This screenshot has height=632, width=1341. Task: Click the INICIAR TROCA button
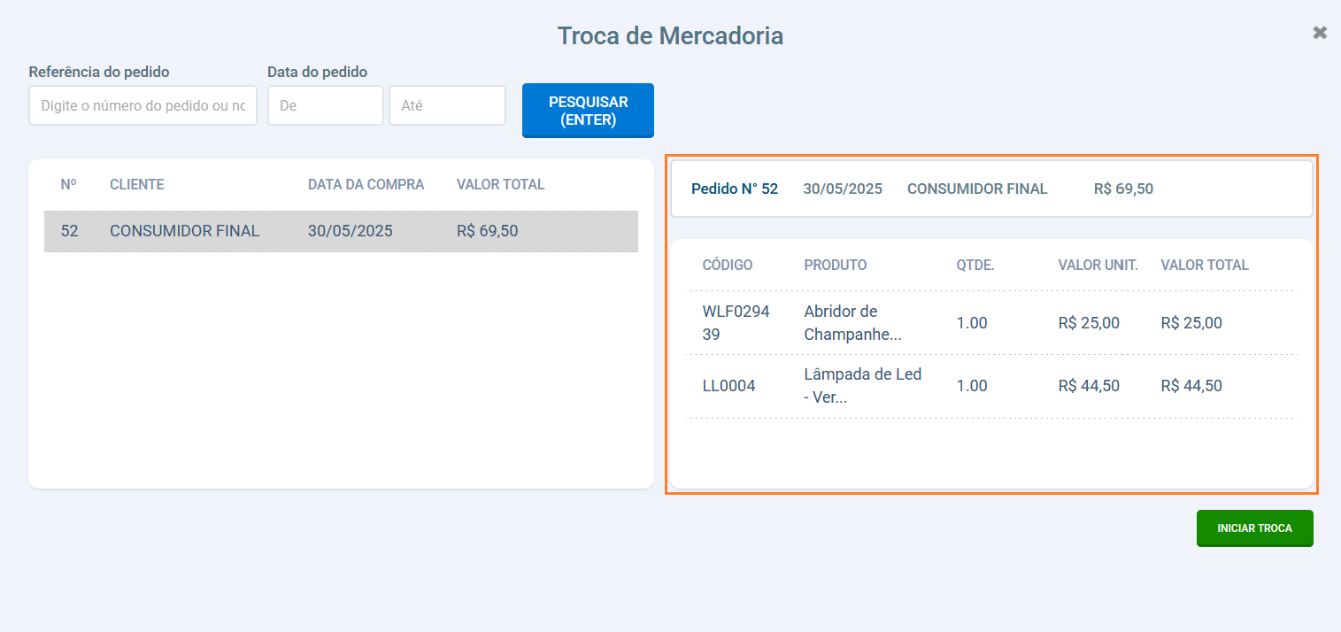click(x=1254, y=528)
